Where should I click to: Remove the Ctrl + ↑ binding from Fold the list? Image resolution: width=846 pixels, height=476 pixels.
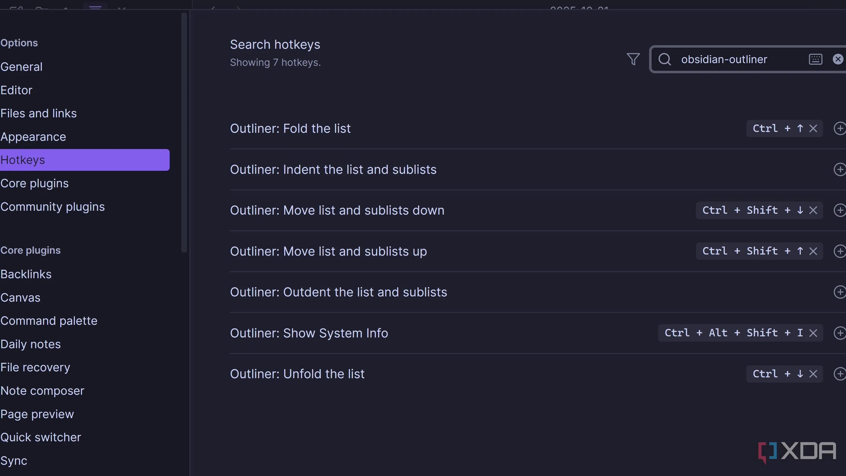tap(814, 128)
